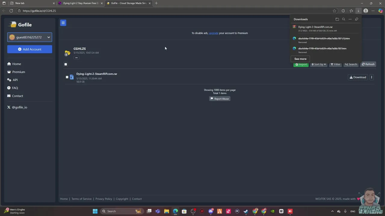Image resolution: width=385 pixels, height=216 pixels.
Task: Open tab actions menu icon
Action: (x=4, y=3)
